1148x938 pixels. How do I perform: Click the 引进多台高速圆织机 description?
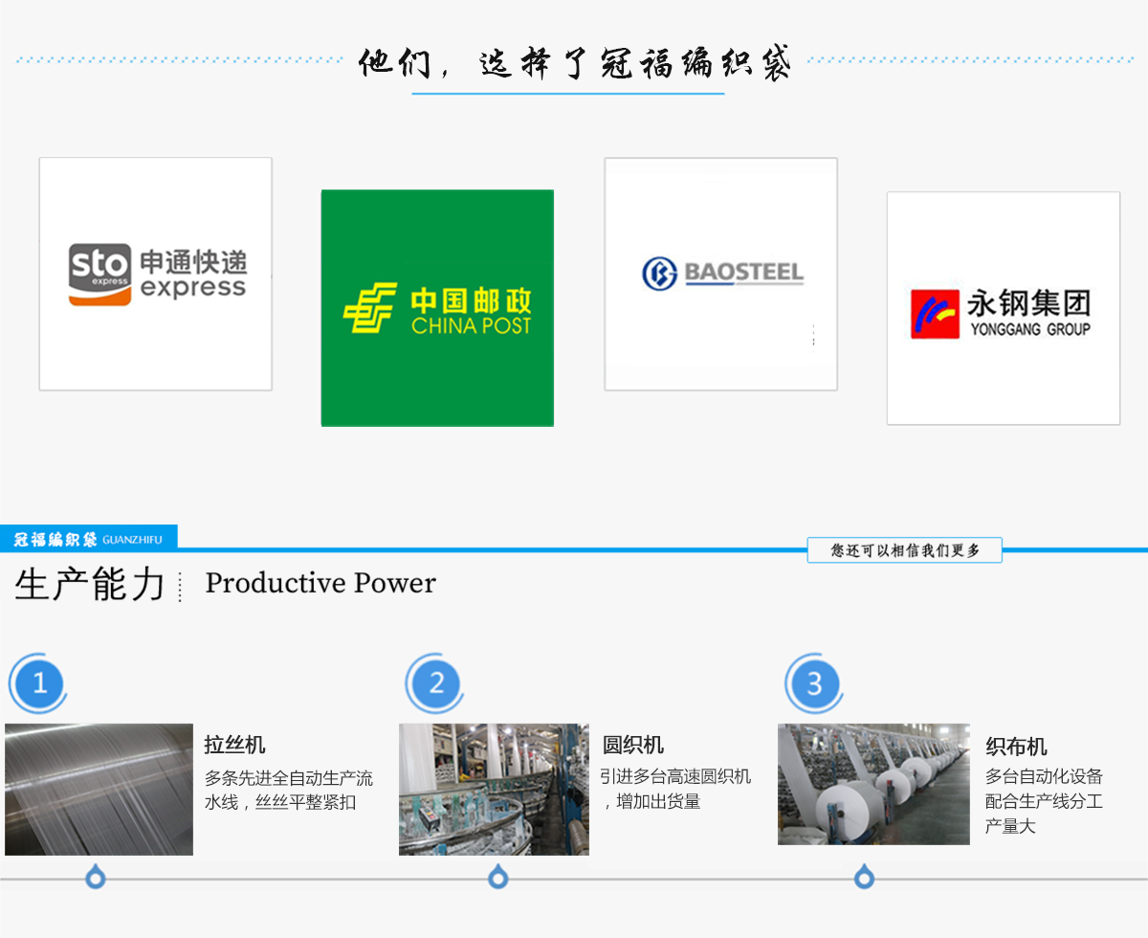(675, 789)
